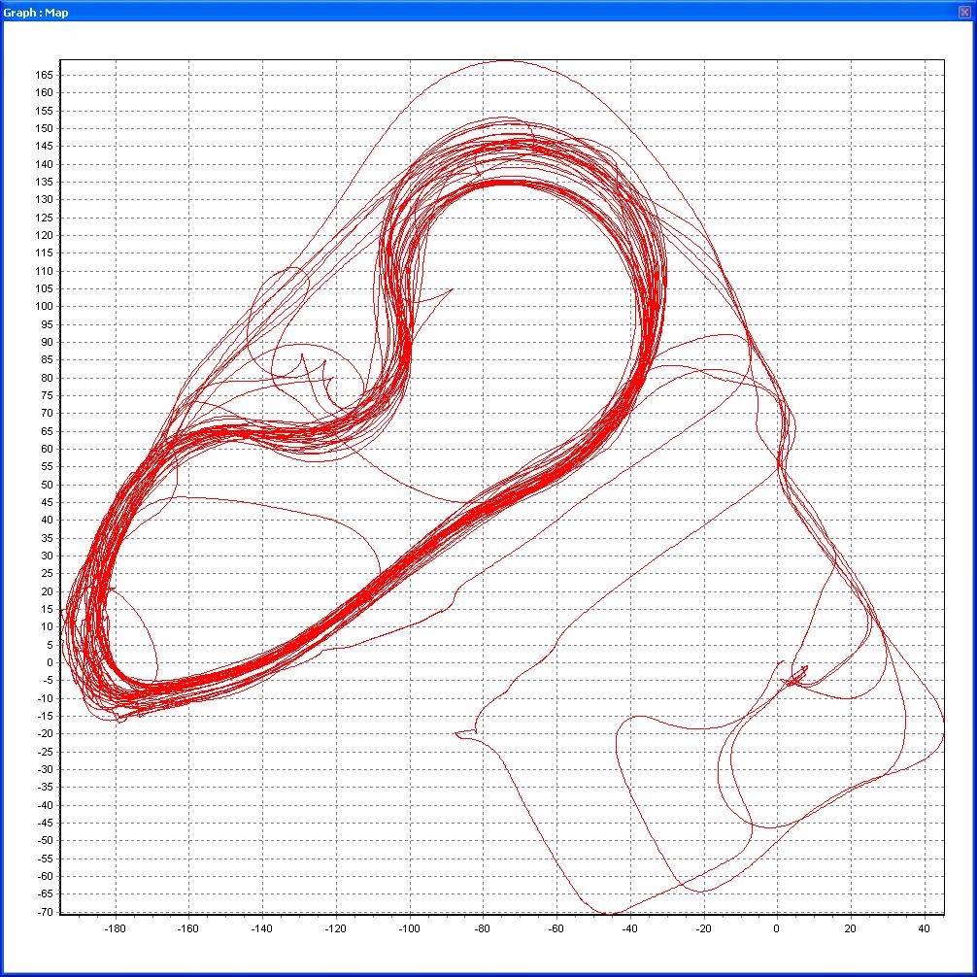
Task: Click the -160 label on the horizontal axis
Action: tap(188, 928)
